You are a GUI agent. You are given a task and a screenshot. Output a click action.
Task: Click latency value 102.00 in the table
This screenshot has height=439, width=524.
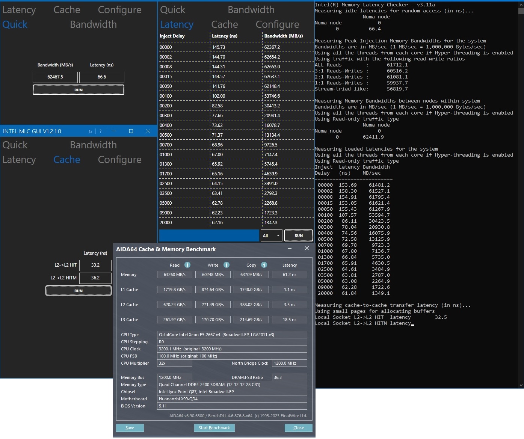pyautogui.click(x=219, y=96)
